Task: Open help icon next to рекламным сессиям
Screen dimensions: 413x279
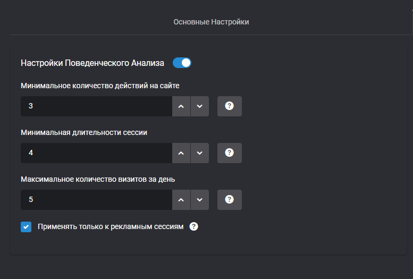Action: [193, 226]
